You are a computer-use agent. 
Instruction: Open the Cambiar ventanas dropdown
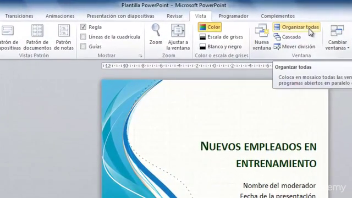[x=337, y=37]
